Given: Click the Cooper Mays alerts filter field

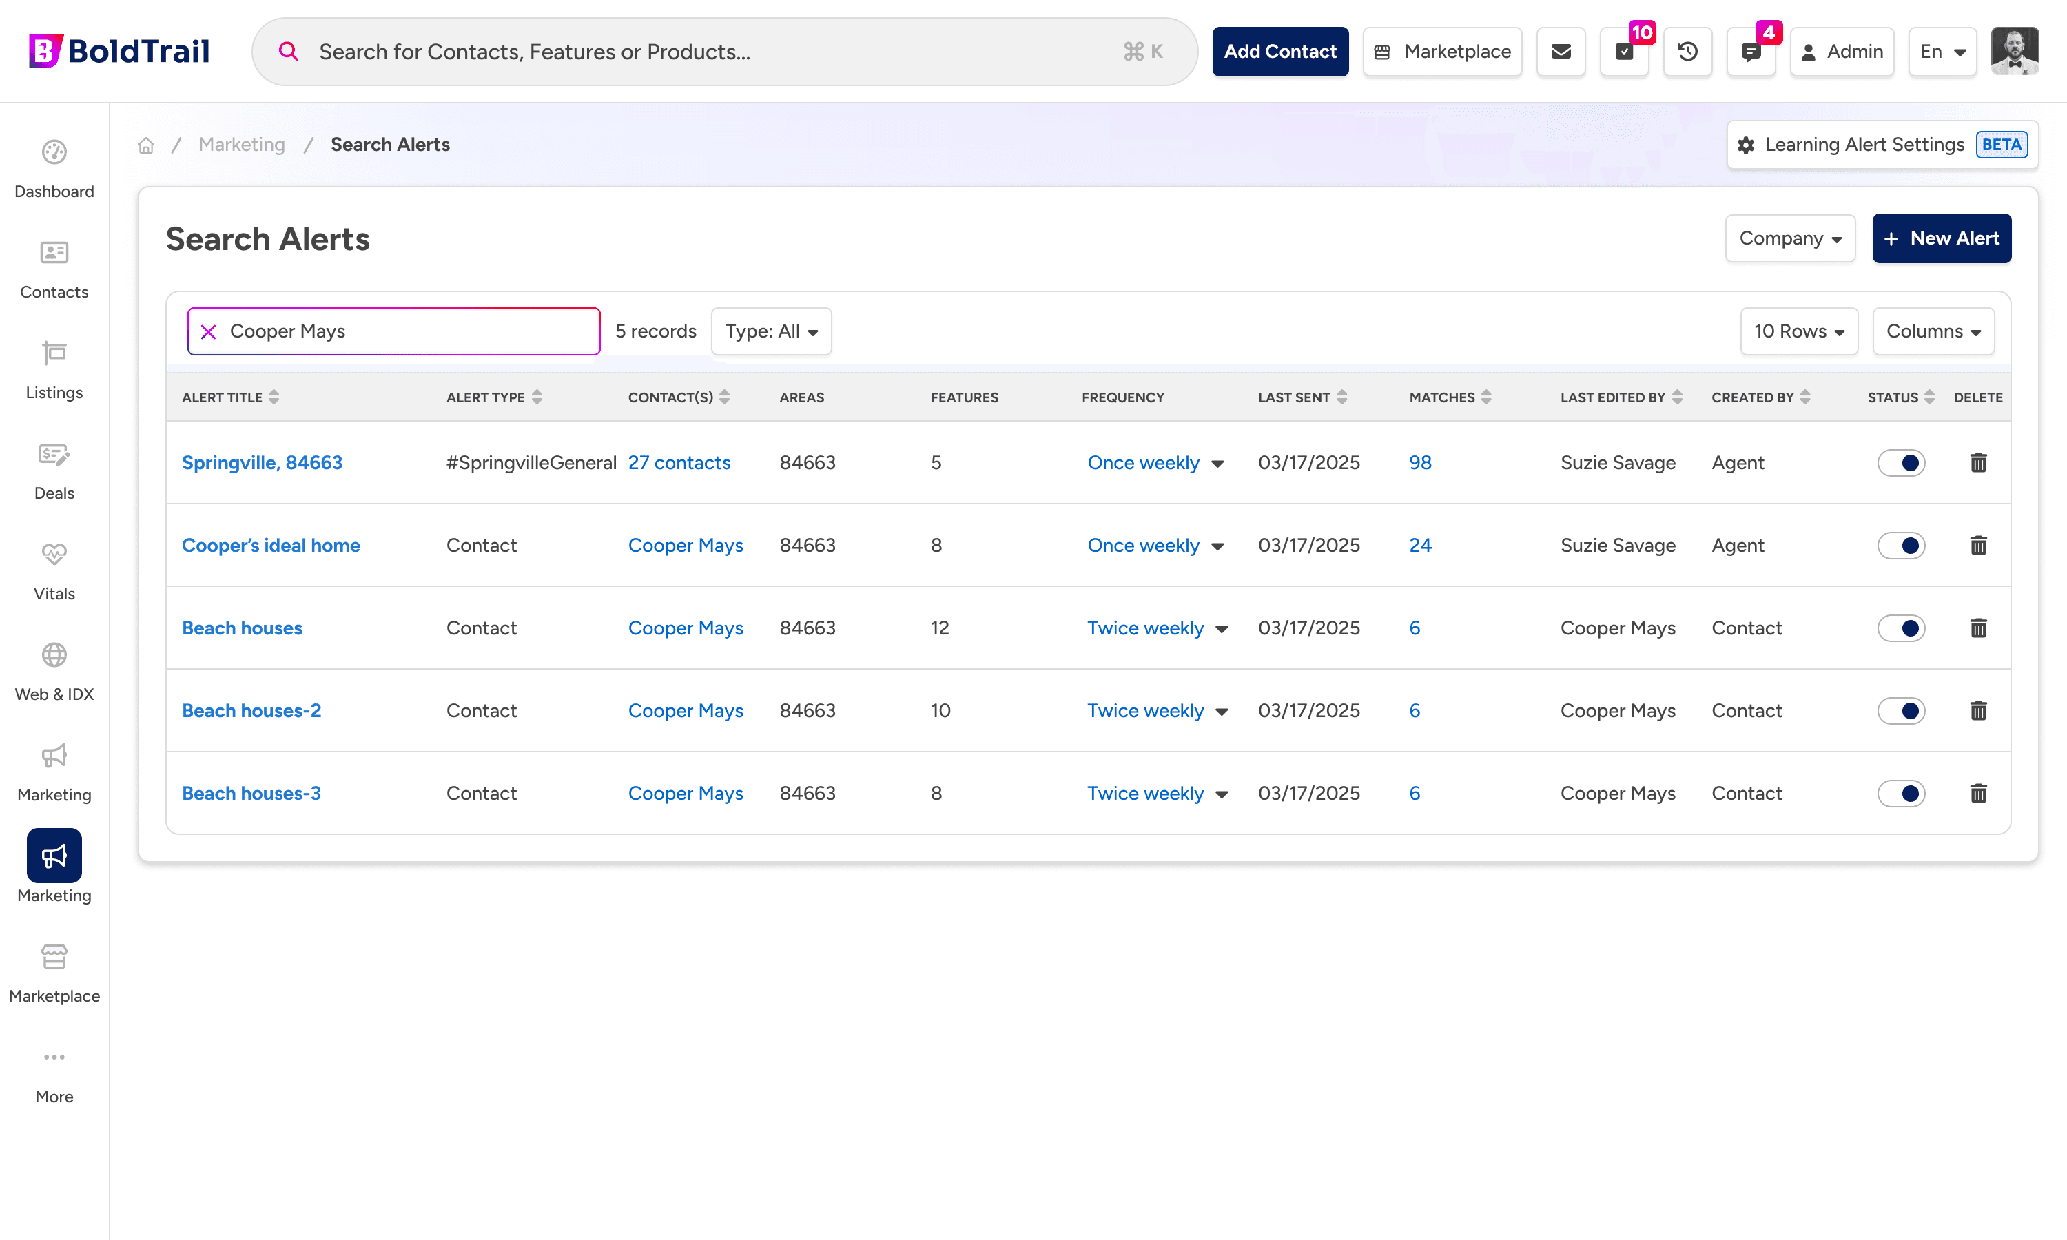Looking at the screenshot, I should [393, 332].
